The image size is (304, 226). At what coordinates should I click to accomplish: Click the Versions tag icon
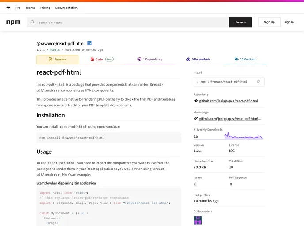236,59
